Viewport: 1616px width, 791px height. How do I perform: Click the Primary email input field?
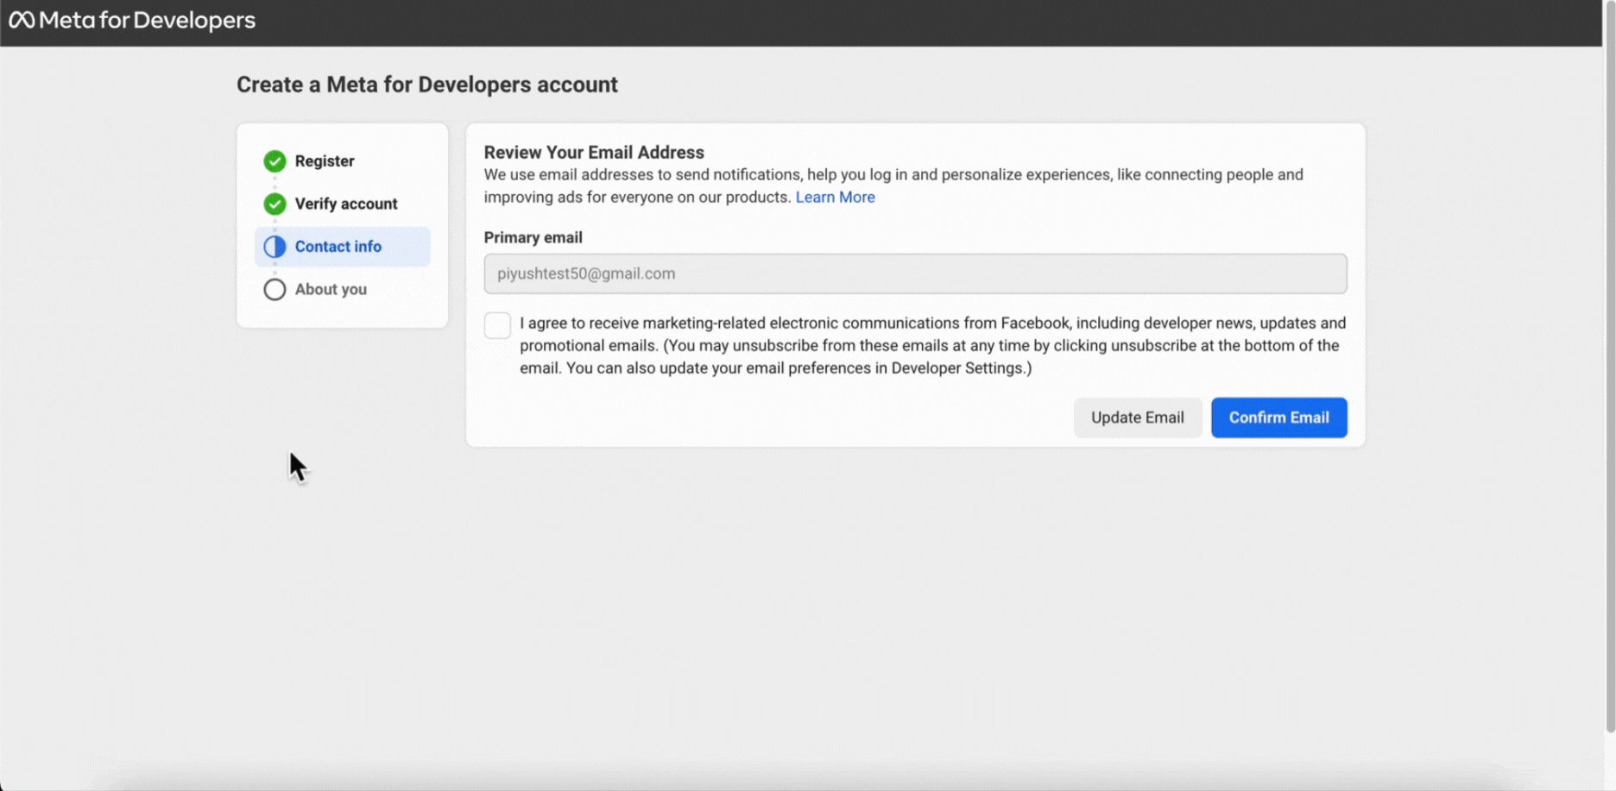(x=915, y=273)
